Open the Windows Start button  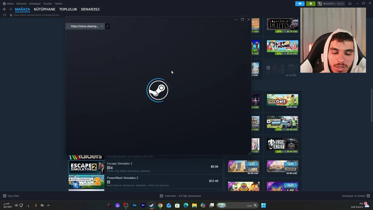[263, 205]
